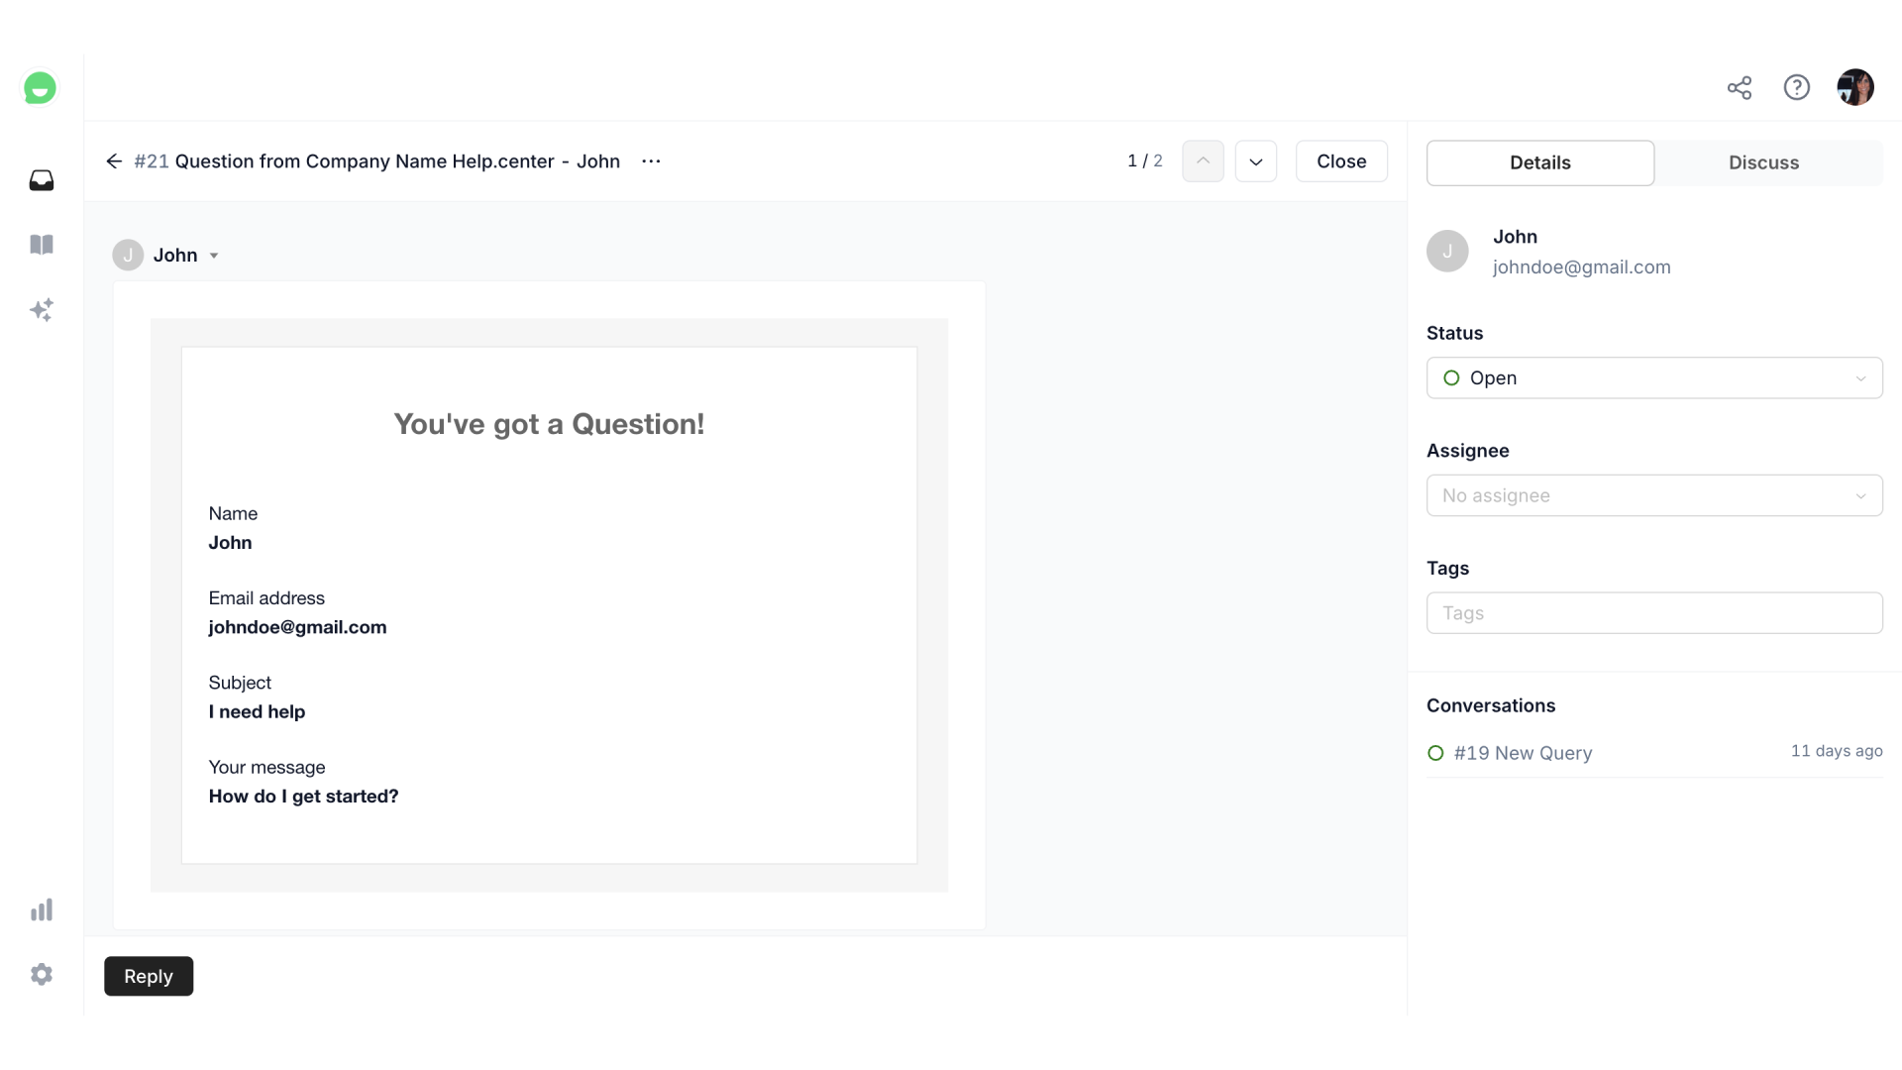Image resolution: width=1902 pixels, height=1070 pixels.
Task: Select the integrations/automation icon in sidebar
Action: pyautogui.click(x=41, y=310)
